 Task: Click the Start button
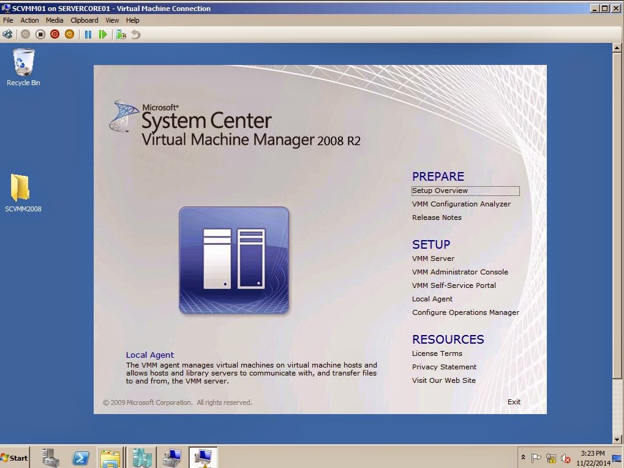pyautogui.click(x=14, y=458)
